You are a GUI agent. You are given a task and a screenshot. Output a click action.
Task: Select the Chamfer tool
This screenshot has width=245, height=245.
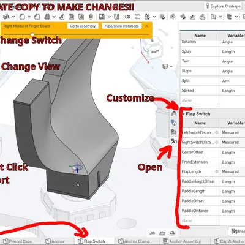point(37,17)
